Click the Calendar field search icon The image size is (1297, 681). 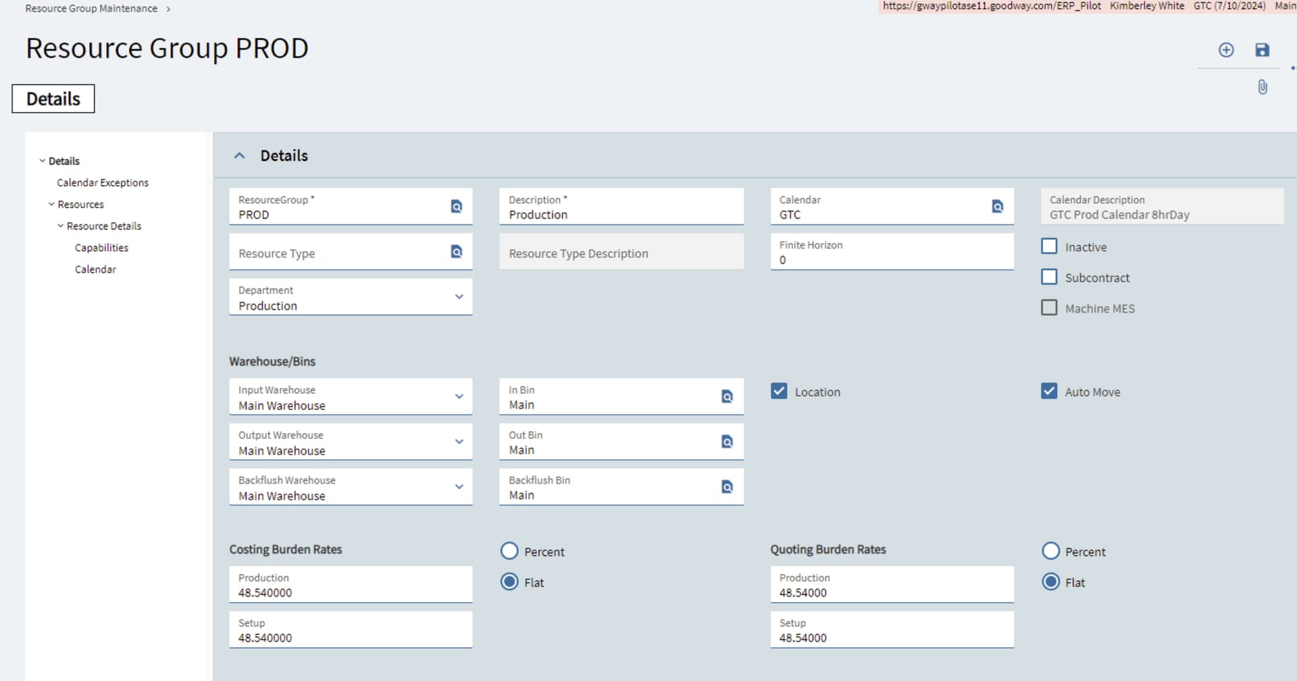(997, 207)
